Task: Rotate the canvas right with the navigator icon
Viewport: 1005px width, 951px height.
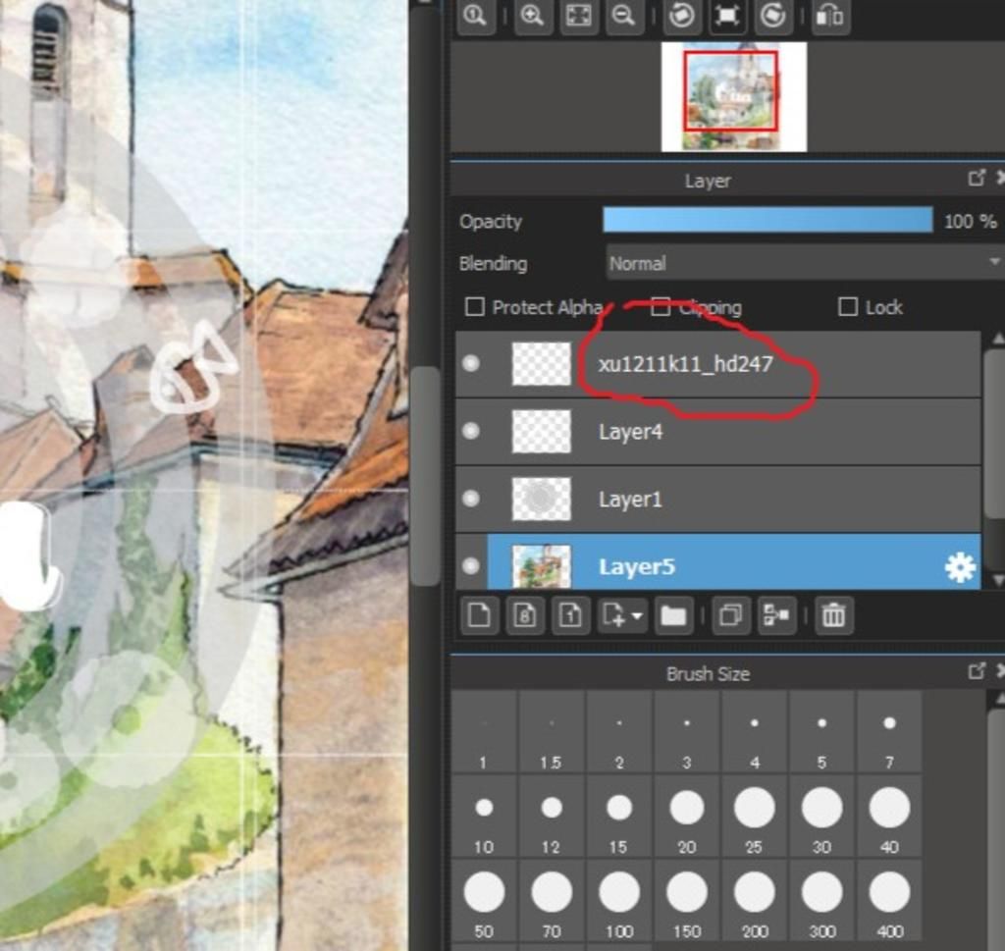Action: point(773,15)
